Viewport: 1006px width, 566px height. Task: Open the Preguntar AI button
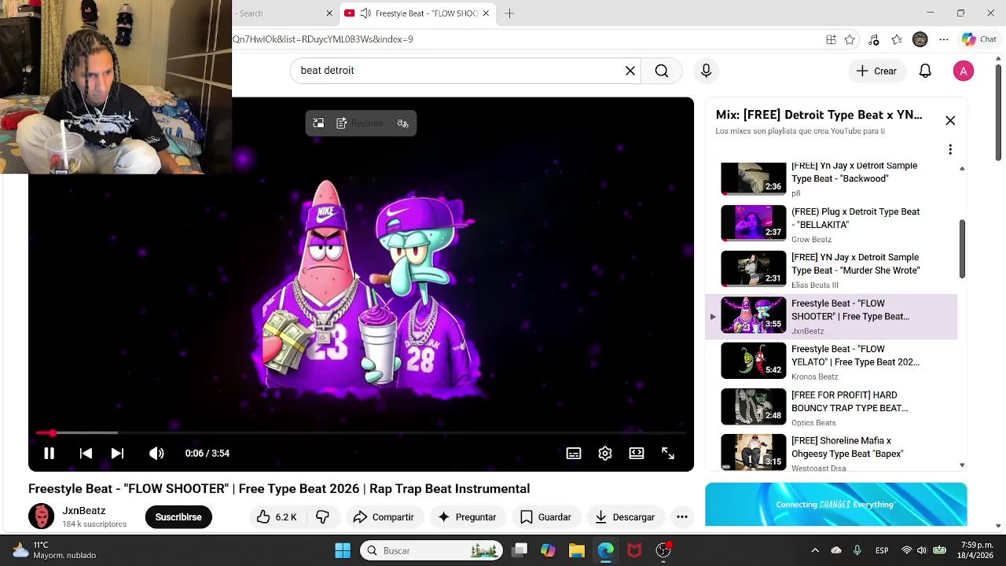[467, 517]
